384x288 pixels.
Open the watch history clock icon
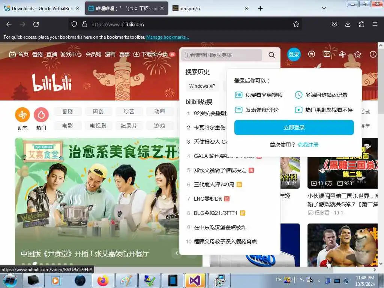[373, 54]
